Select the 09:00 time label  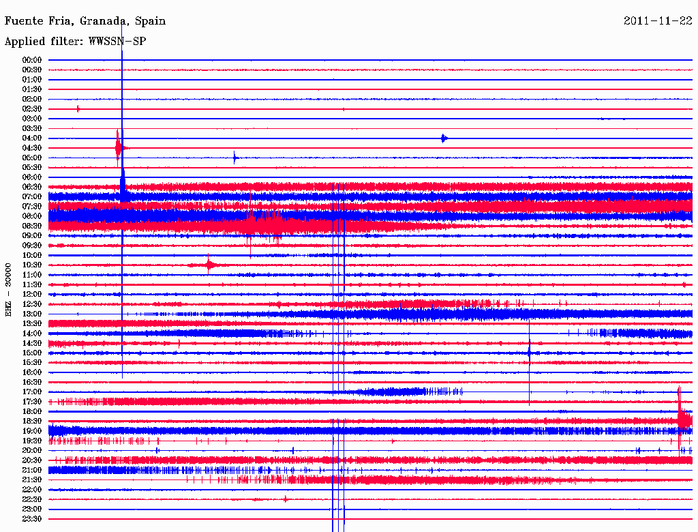pyautogui.click(x=32, y=236)
